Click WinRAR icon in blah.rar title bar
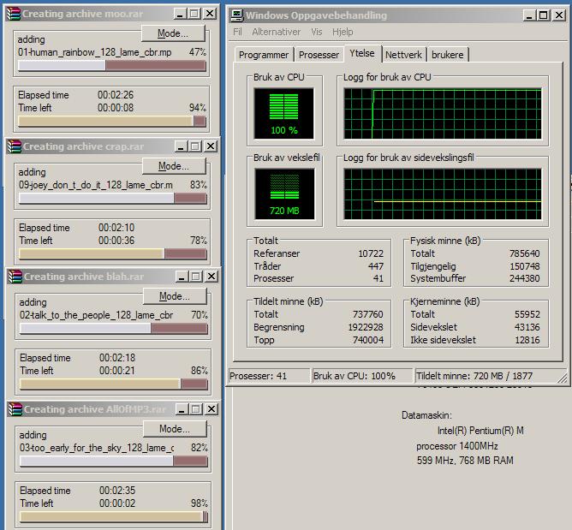The height and width of the screenshot is (530, 572). coord(15,277)
